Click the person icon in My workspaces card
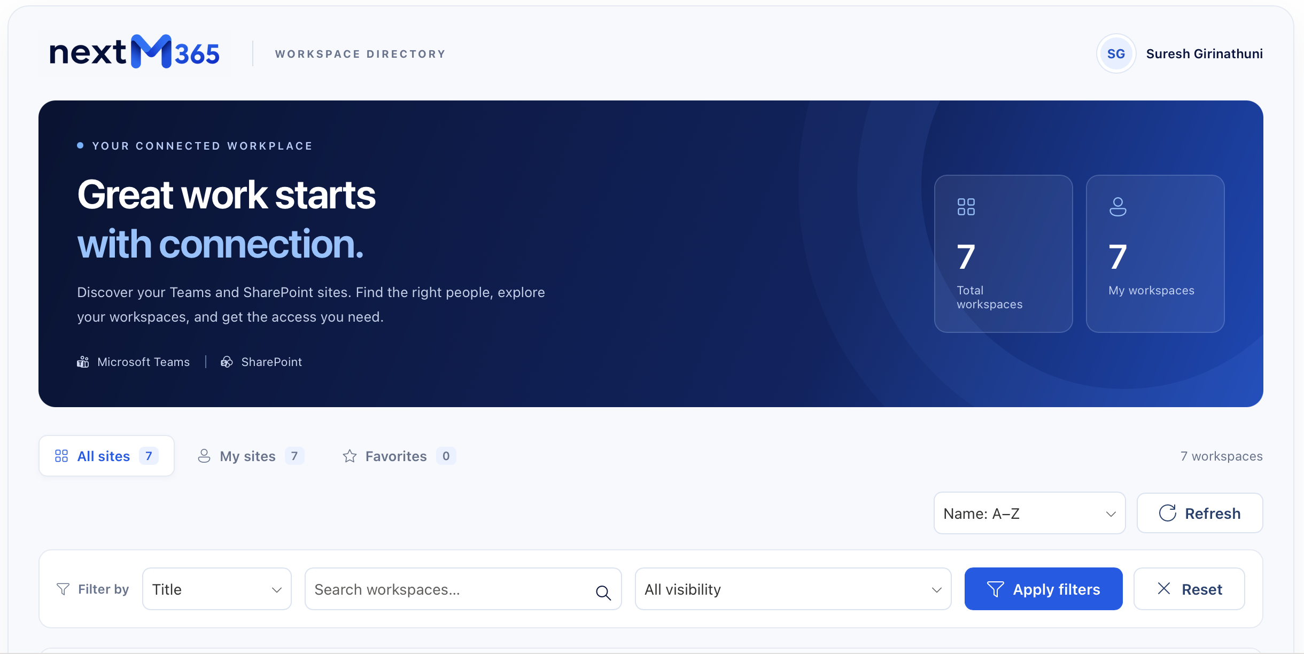 (x=1117, y=207)
